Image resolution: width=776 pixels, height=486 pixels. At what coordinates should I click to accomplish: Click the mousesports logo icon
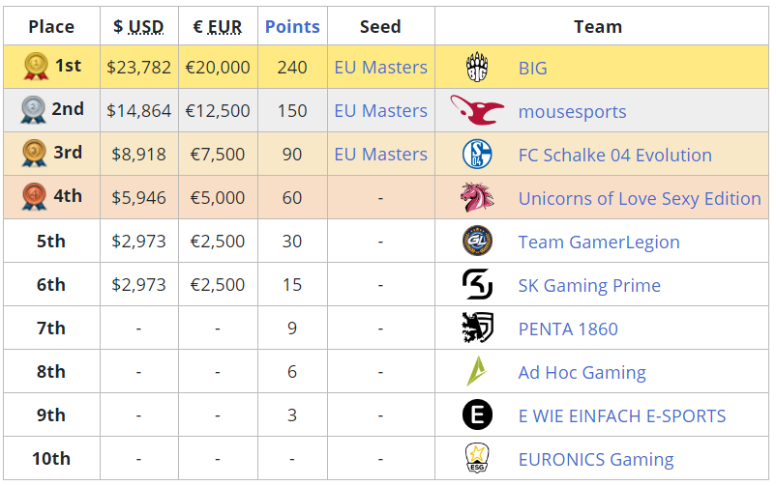coord(477,110)
